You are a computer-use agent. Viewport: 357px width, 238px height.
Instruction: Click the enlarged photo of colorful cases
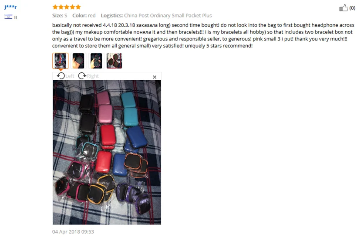point(107,152)
